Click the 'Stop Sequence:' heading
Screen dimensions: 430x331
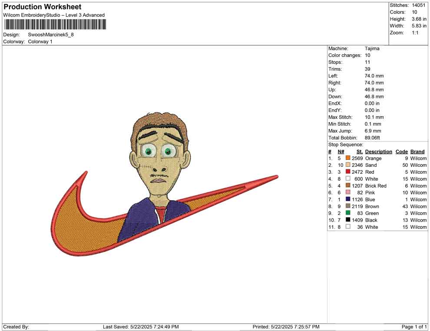pyautogui.click(x=346, y=144)
